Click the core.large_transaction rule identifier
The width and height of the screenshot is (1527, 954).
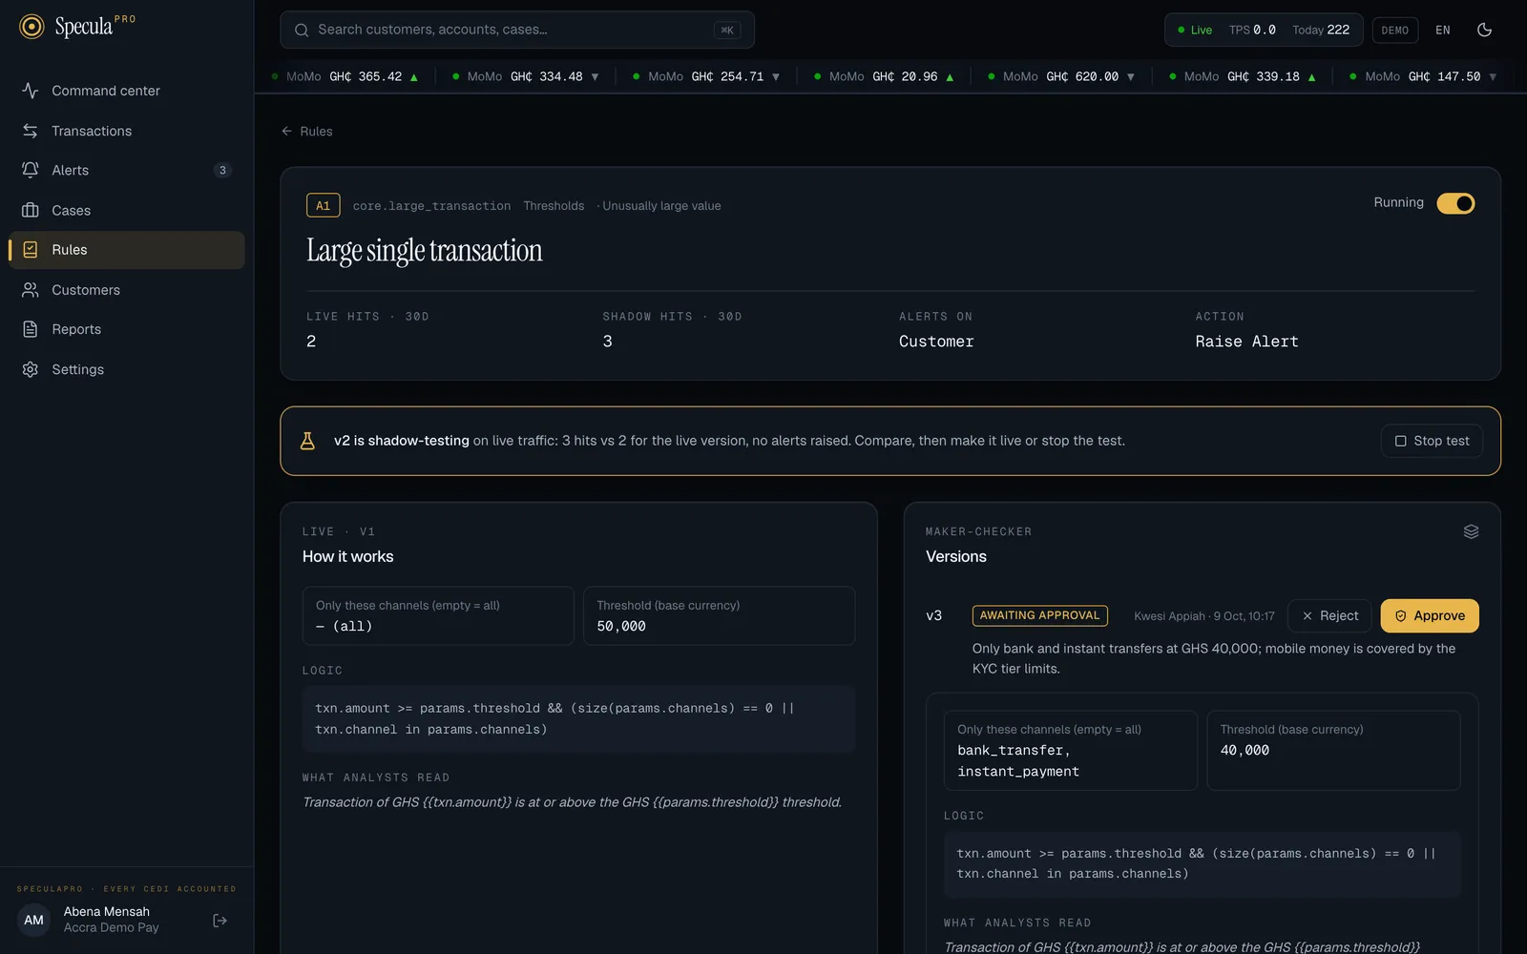coord(431,206)
